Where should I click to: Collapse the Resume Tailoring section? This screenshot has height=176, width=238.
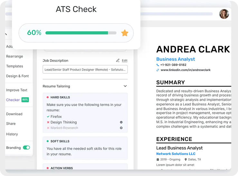125,86
